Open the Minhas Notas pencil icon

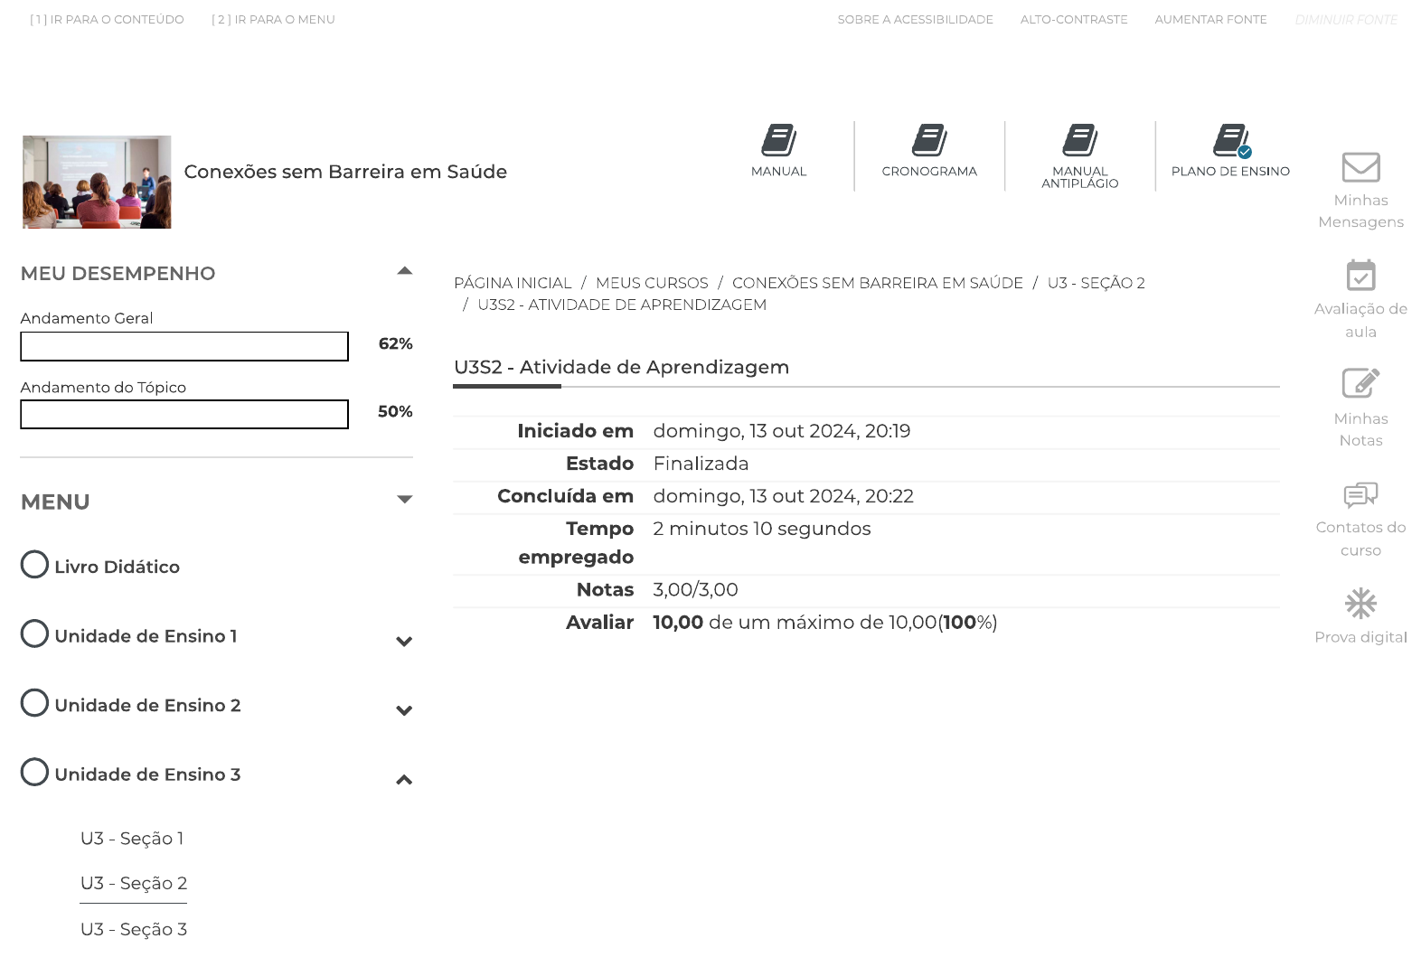(x=1360, y=383)
